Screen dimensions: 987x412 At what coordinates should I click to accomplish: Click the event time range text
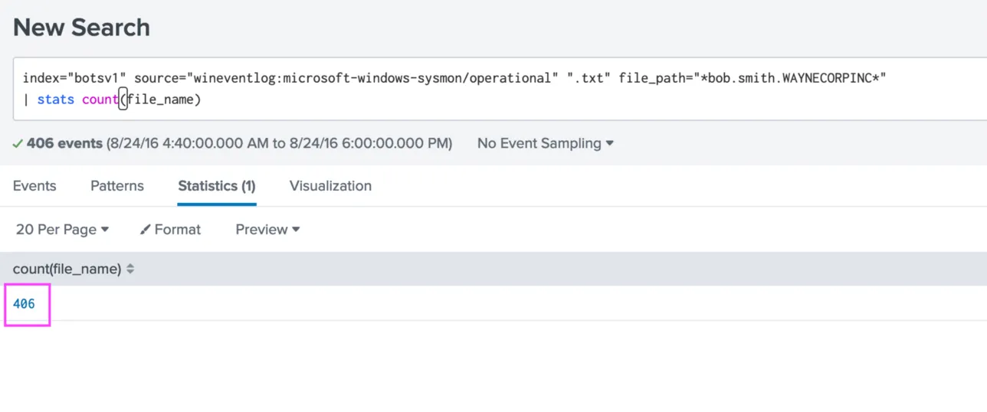pyautogui.click(x=280, y=143)
